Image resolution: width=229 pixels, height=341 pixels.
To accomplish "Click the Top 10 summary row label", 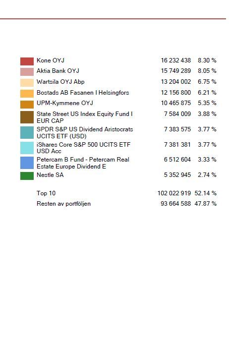I will click(x=46, y=193).
